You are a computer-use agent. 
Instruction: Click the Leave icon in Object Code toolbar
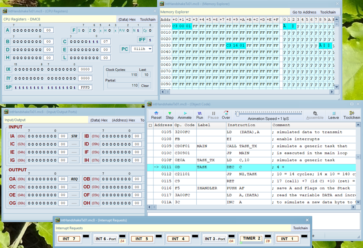point(333,115)
